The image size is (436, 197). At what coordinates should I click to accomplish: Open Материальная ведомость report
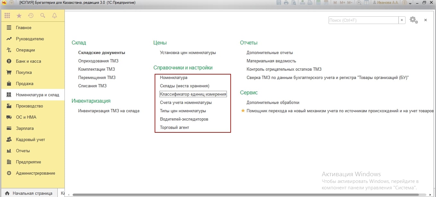pos(271,61)
